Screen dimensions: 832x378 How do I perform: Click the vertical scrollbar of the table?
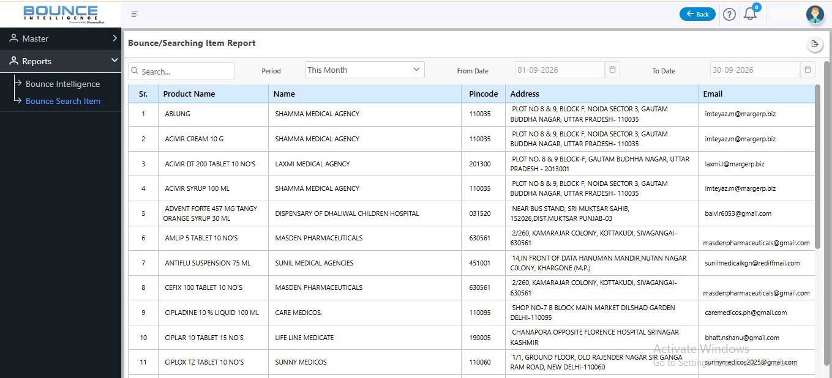tap(817, 166)
